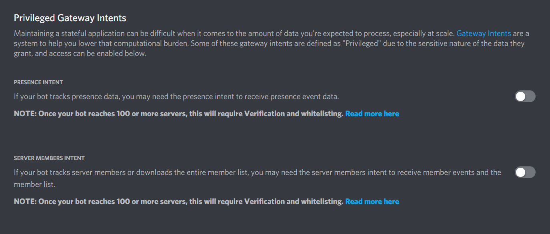
Task: Follow Read more here under Server Members Intent
Action: tap(372, 202)
